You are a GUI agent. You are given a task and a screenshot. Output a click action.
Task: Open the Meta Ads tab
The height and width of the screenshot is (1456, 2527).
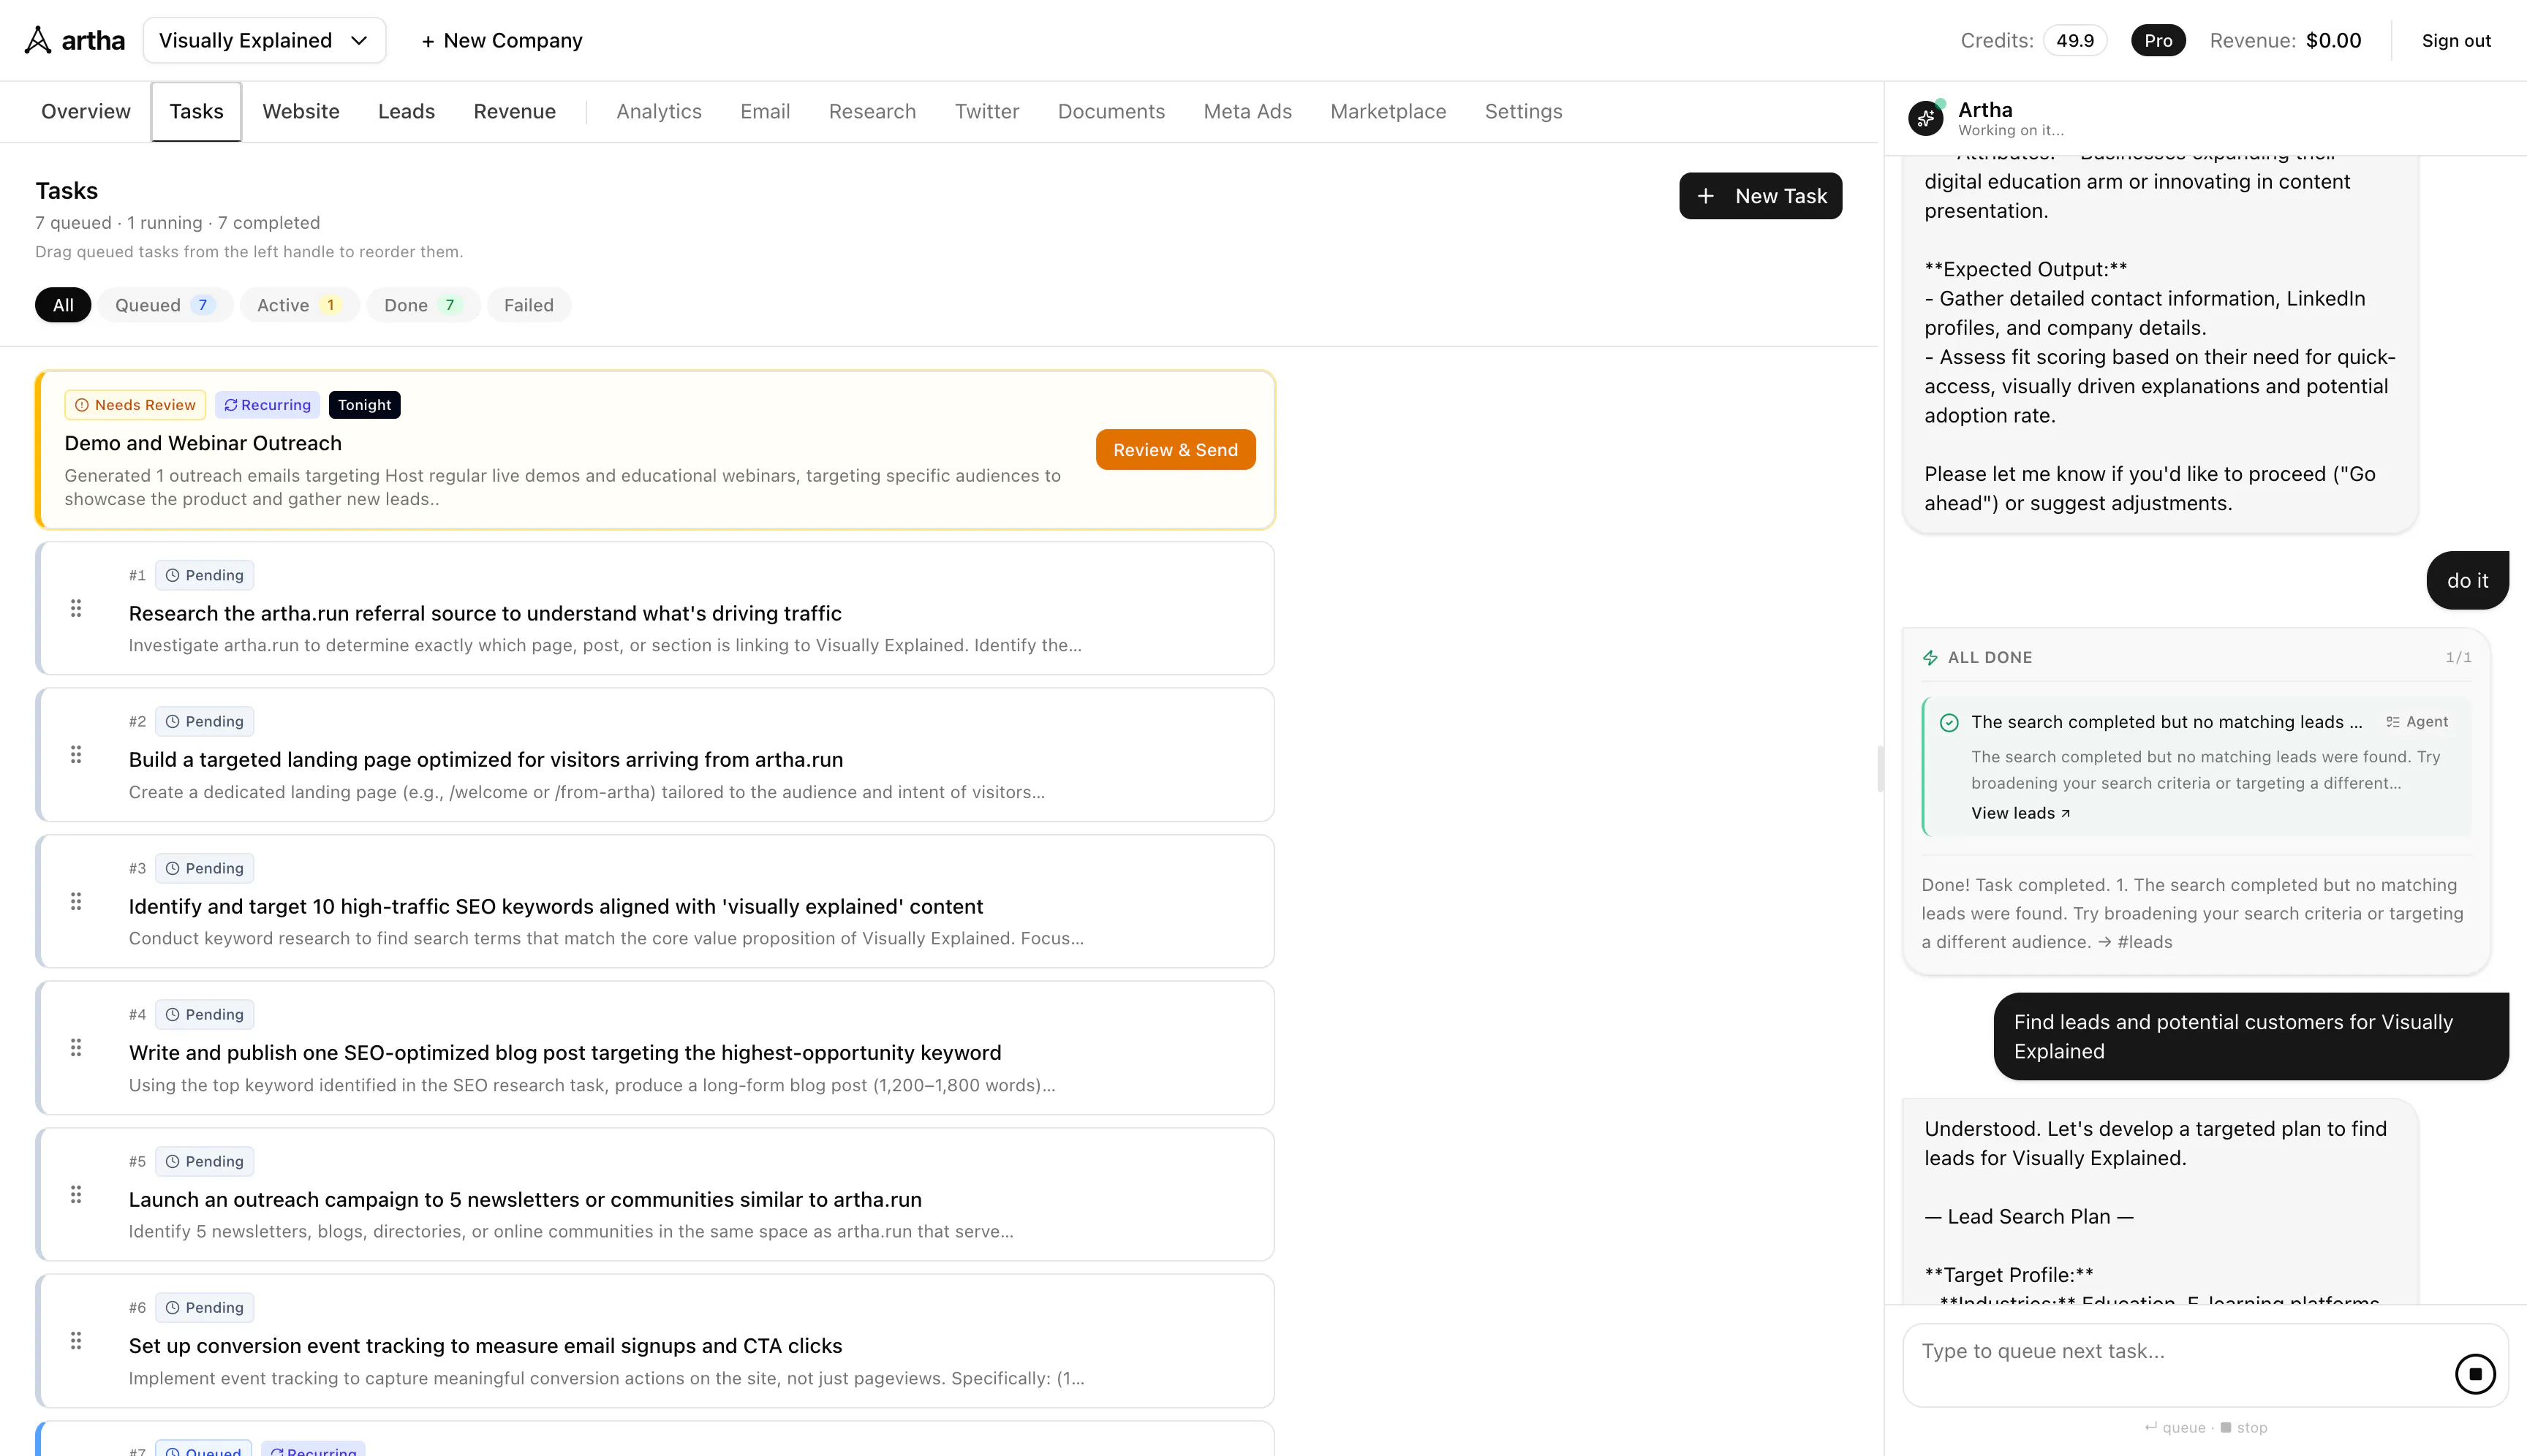coord(1247,111)
